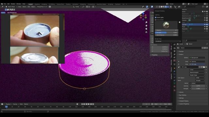
Task: Disable Camera in renders
Action: (207, 20)
